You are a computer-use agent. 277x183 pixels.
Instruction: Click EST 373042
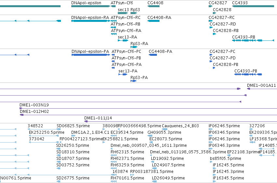pyautogui.click(x=36, y=139)
